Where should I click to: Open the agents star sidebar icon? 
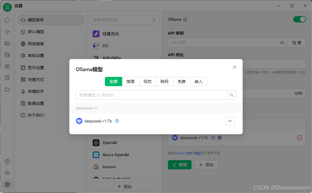pos(7,32)
